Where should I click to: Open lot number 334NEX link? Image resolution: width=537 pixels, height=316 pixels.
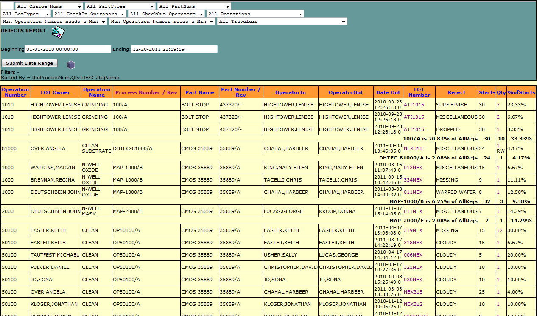tap(413, 180)
